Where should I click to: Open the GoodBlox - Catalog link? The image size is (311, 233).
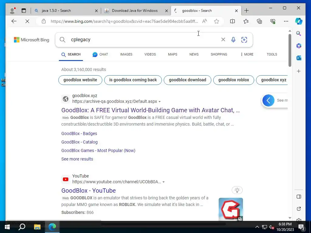coord(79,142)
